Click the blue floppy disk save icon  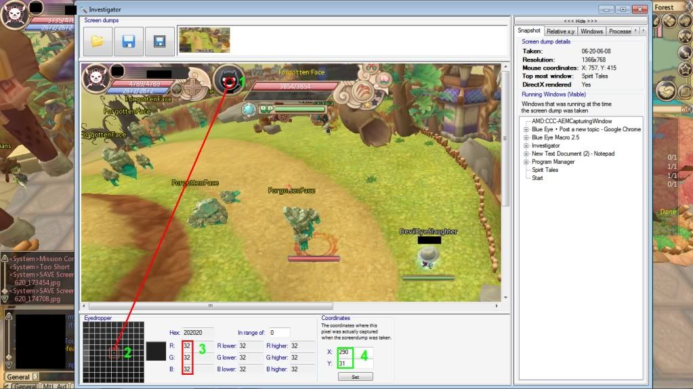(129, 41)
